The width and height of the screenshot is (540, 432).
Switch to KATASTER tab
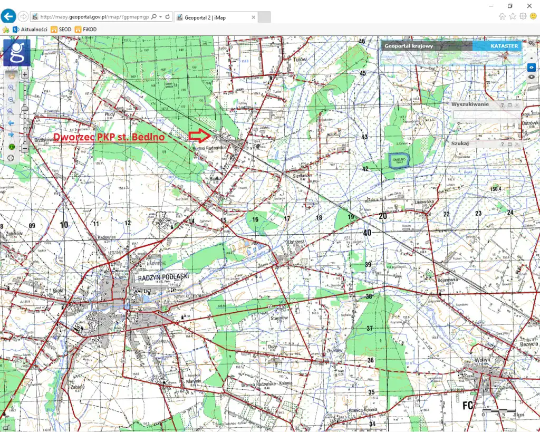[505, 46]
